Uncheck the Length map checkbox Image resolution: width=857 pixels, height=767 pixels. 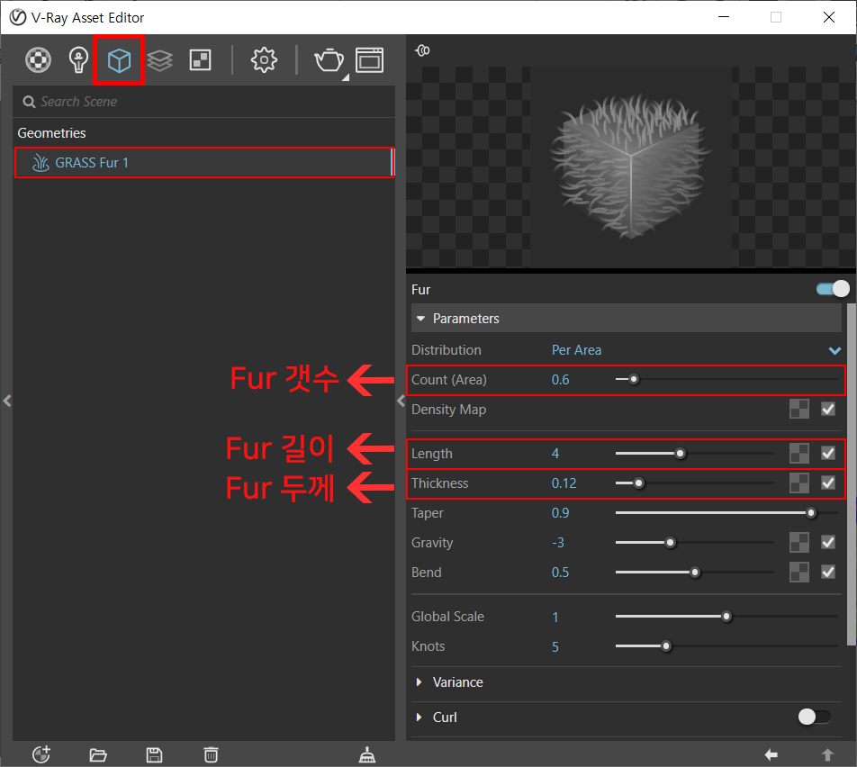click(828, 453)
